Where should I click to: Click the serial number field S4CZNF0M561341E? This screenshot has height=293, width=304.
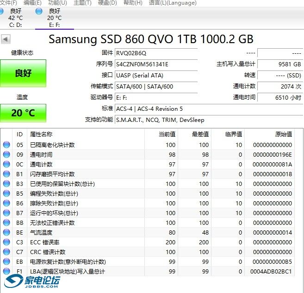coord(156,64)
